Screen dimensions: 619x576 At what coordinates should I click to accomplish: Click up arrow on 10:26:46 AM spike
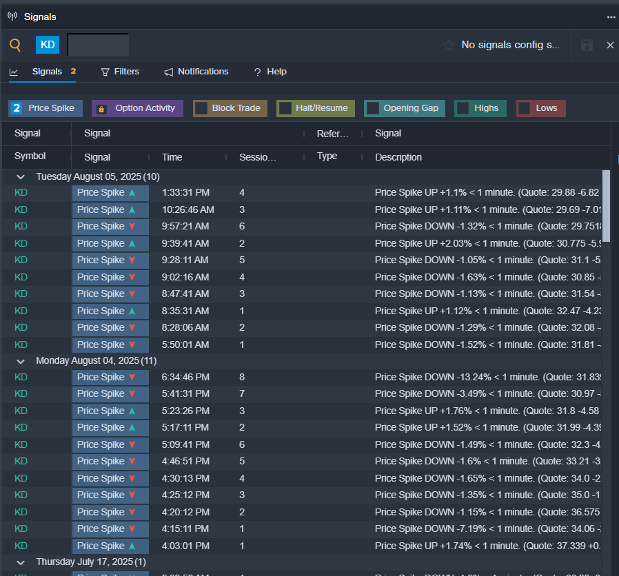(x=132, y=209)
